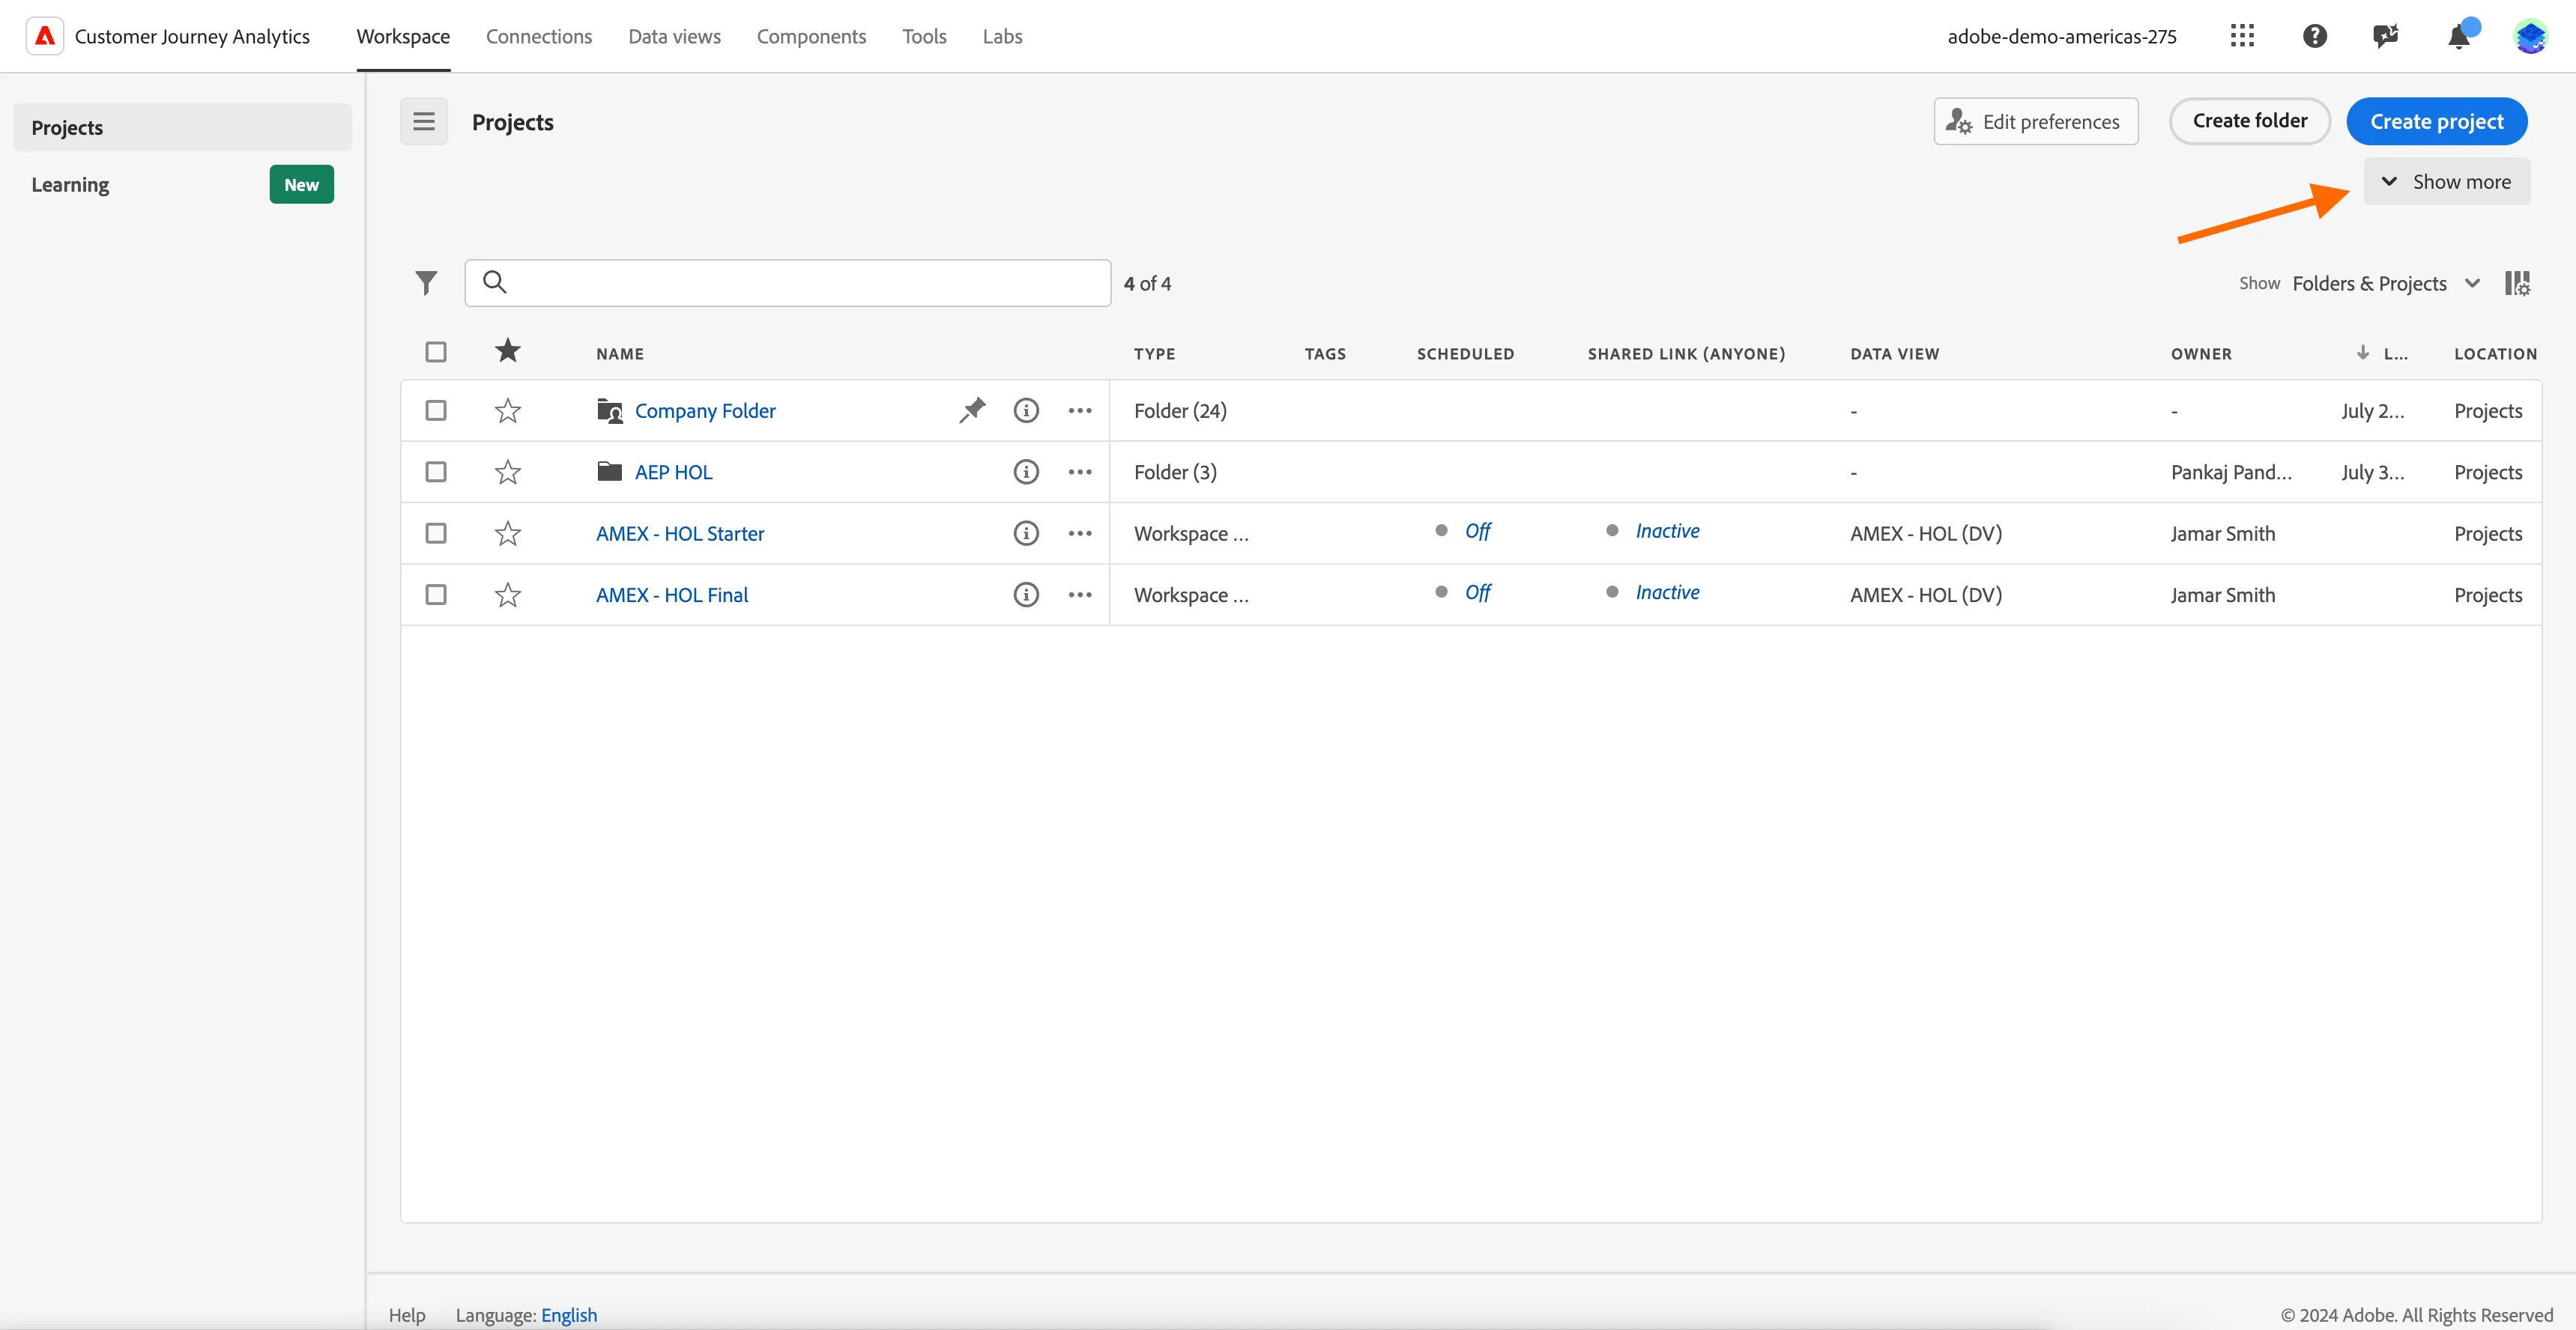
Task: Click the pin icon on Company Folder
Action: [972, 410]
